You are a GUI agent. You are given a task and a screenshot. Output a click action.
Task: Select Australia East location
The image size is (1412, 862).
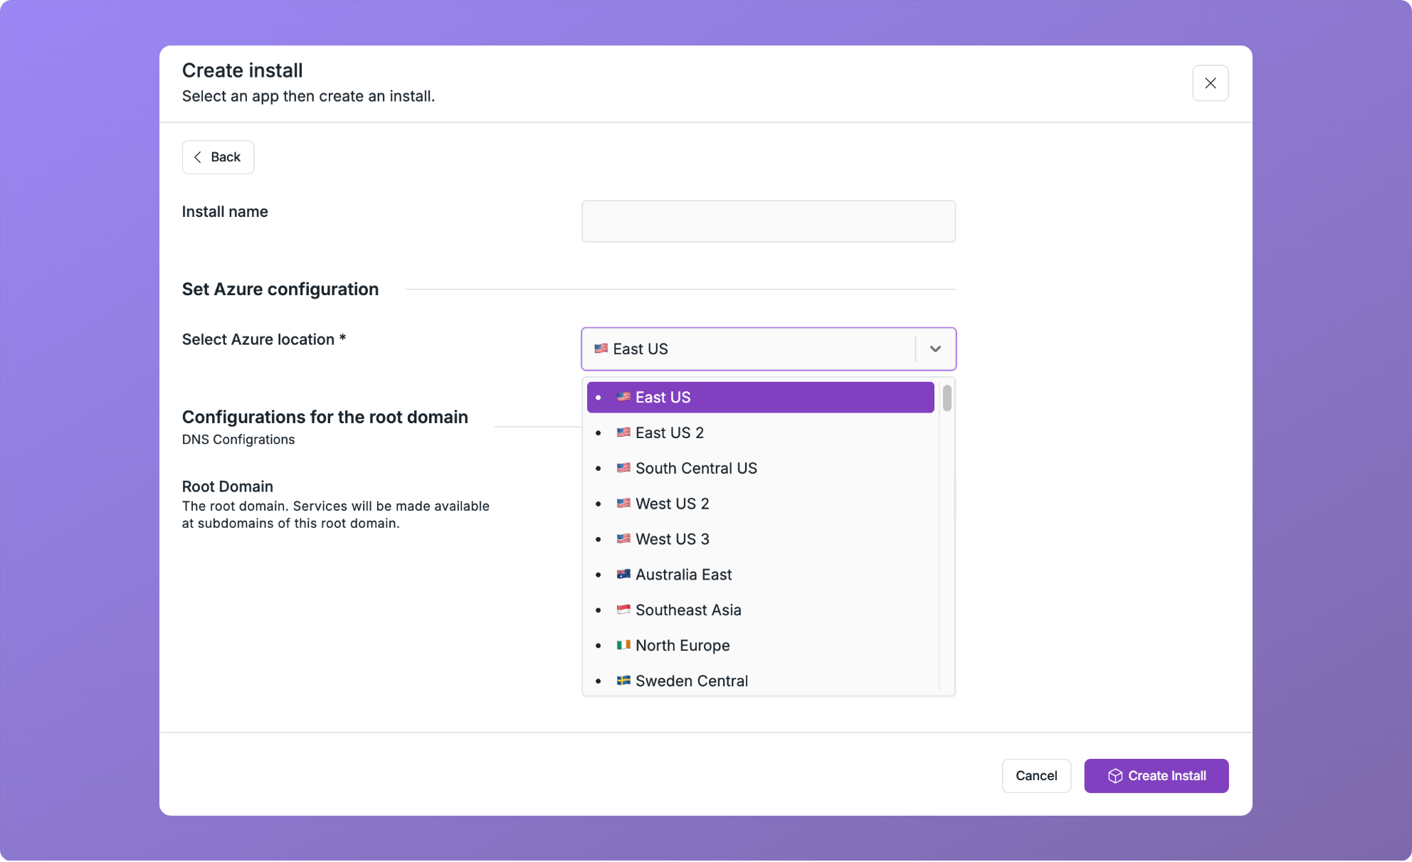[760, 575]
